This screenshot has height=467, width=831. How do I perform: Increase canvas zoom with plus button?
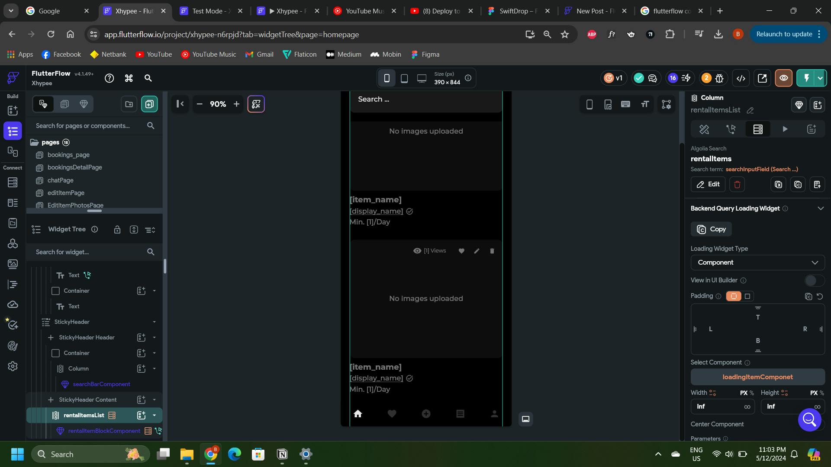pos(236,104)
